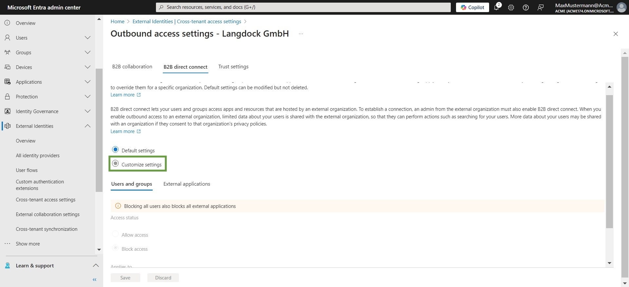Open Copilot from the top bar
The width and height of the screenshot is (629, 287).
click(472, 7)
